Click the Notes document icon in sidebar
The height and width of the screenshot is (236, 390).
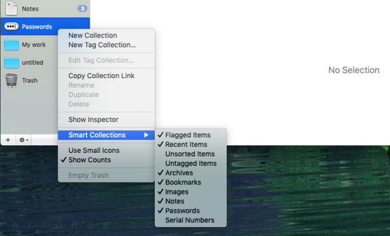coord(11,8)
